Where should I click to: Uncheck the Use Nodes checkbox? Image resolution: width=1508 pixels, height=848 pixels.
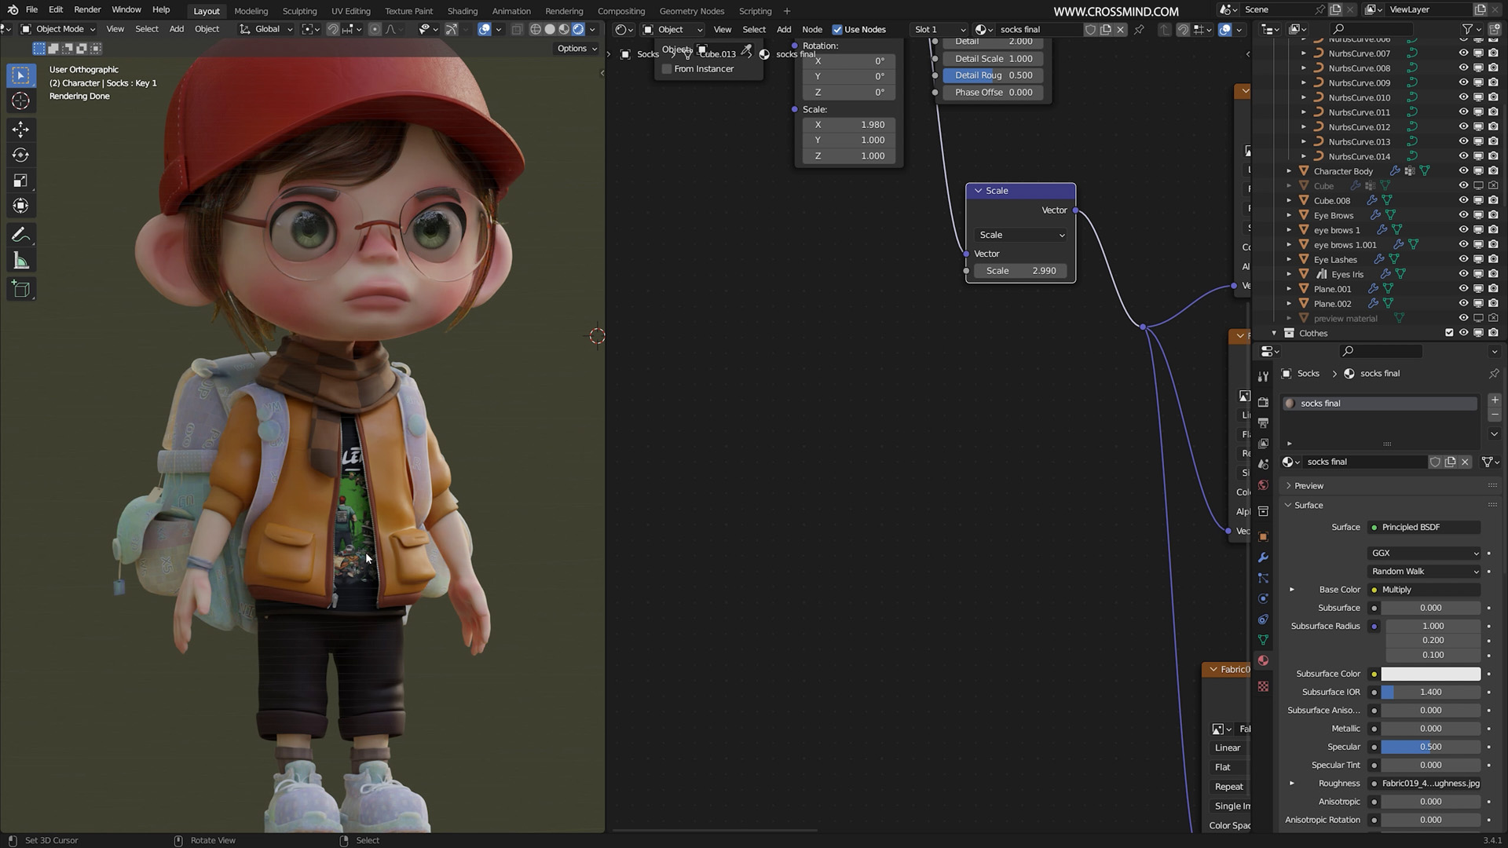[x=837, y=29]
